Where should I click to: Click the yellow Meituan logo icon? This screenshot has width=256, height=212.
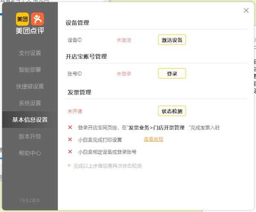[23, 19]
